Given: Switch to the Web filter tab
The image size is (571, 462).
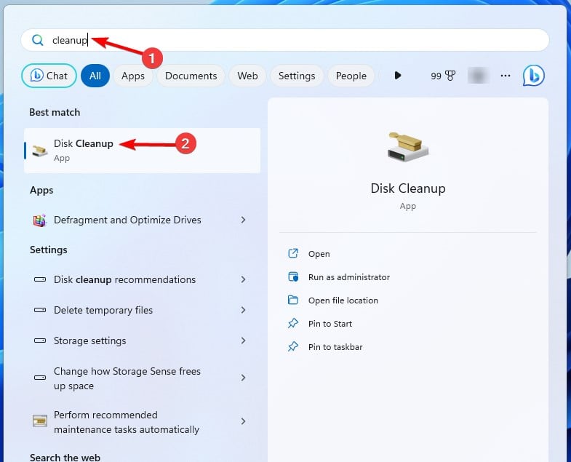Looking at the screenshot, I should [x=247, y=76].
